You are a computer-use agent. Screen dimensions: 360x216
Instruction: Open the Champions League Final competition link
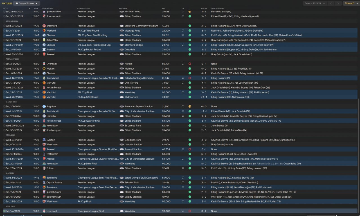[91, 211]
